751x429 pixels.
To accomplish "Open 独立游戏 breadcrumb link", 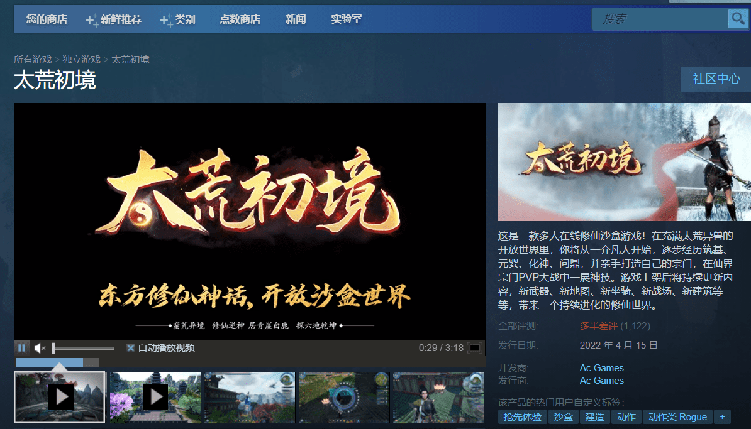I will point(81,59).
